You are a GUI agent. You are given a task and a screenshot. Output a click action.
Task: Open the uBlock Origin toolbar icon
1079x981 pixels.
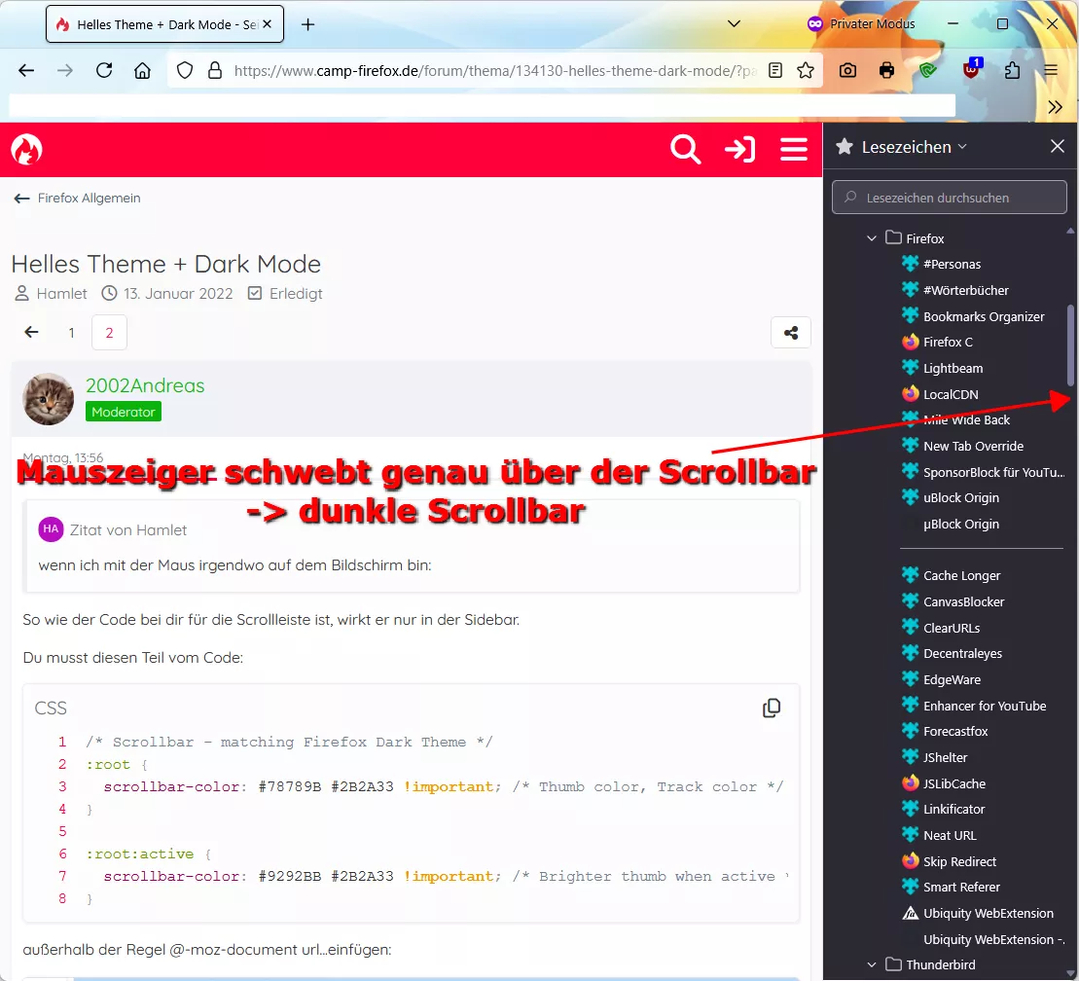[x=972, y=69]
